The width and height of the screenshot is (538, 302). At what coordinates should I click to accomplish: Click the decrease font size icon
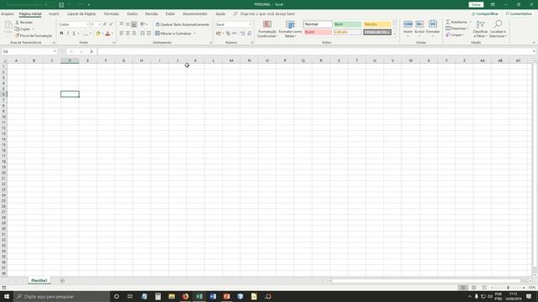(111, 24)
